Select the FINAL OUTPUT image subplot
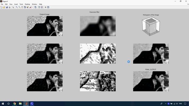This screenshot has height=106, width=189. 151,81
